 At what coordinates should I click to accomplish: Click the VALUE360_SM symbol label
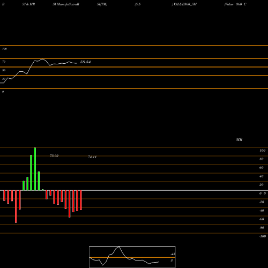(x=184, y=4)
